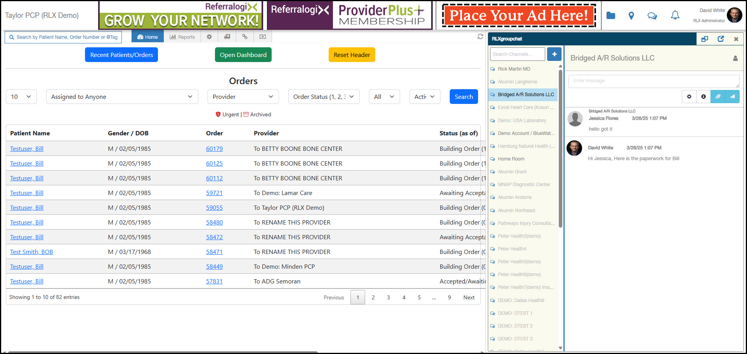Click the red Urgent shield icon

(x=218, y=114)
